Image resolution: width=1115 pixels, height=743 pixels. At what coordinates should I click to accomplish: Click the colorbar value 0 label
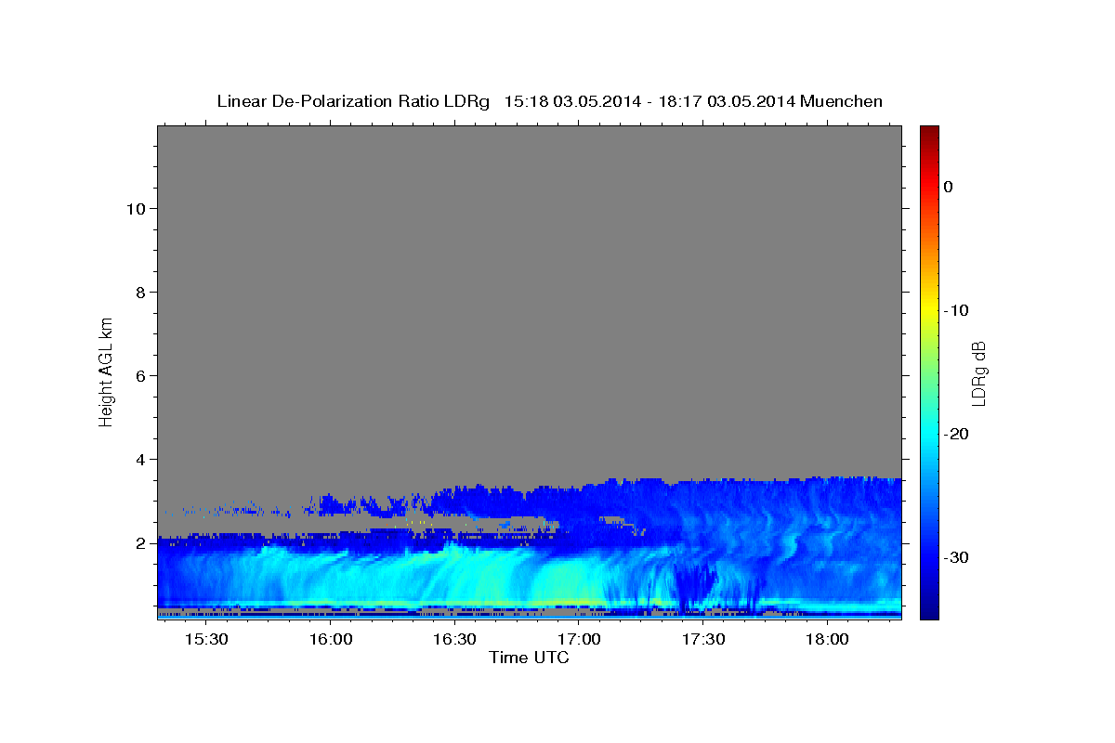[949, 187]
